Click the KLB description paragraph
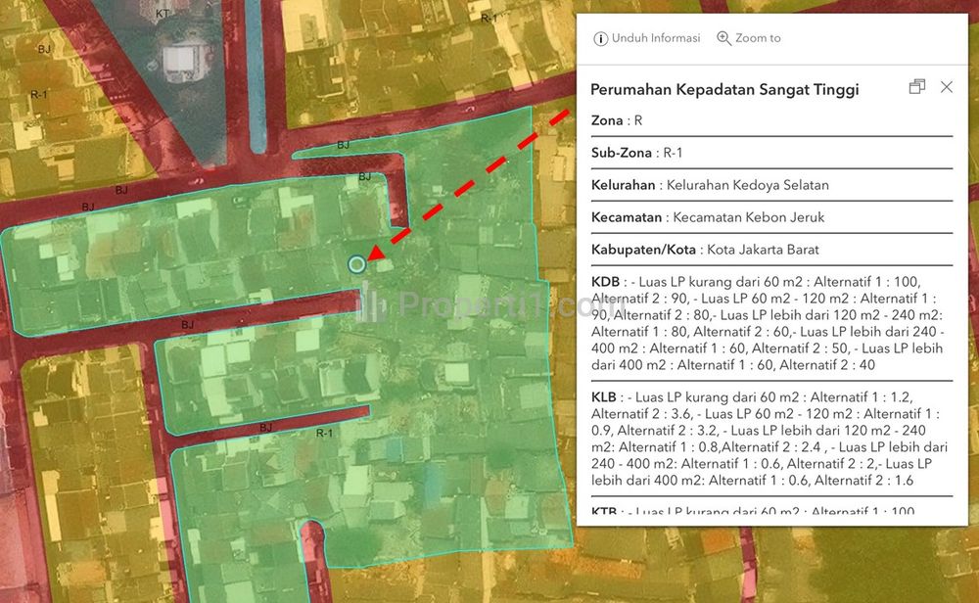 (771, 439)
